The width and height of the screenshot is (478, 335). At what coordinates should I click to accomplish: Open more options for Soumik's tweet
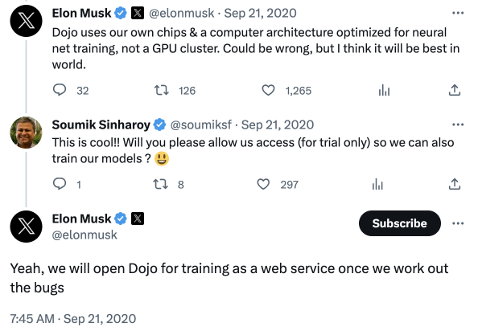coord(458,125)
